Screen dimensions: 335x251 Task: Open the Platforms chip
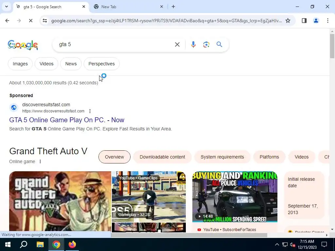pos(269,157)
